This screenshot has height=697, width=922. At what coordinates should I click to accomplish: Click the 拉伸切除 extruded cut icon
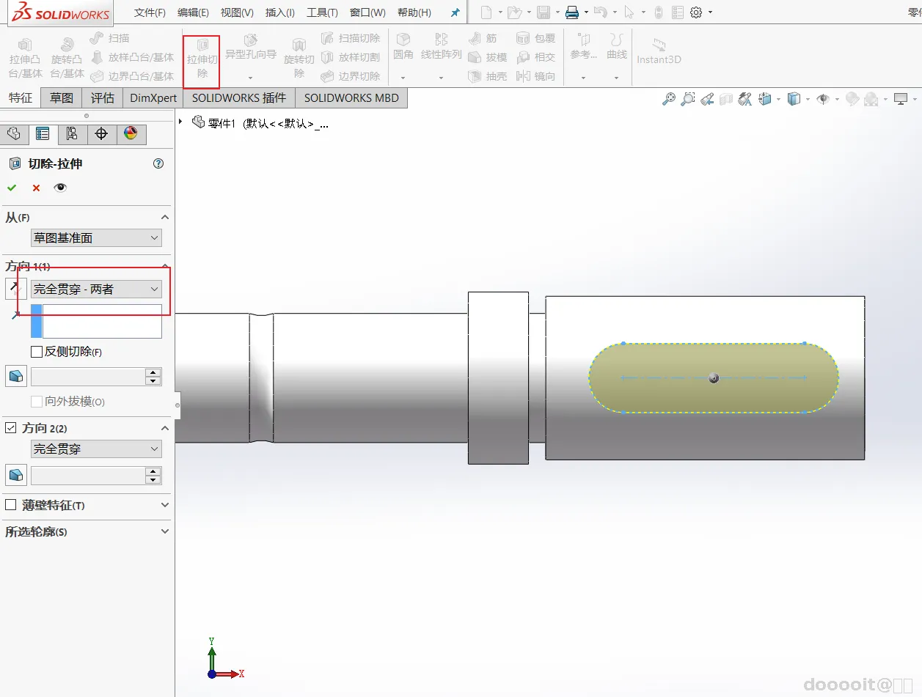point(202,46)
